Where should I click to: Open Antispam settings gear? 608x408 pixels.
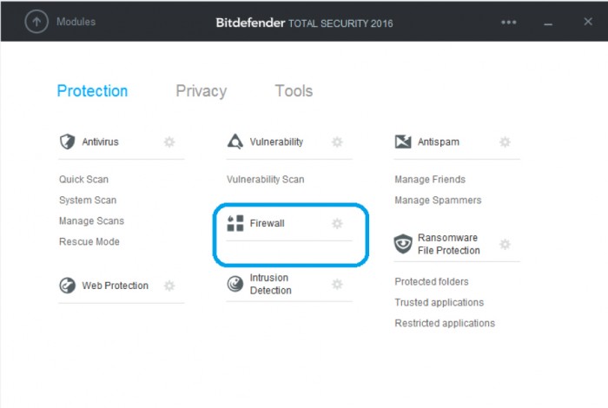(505, 141)
